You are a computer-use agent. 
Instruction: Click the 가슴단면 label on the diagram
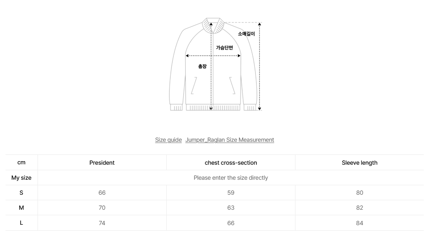point(224,48)
